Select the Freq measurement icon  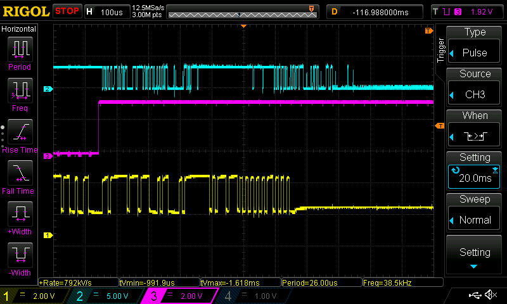[19, 91]
